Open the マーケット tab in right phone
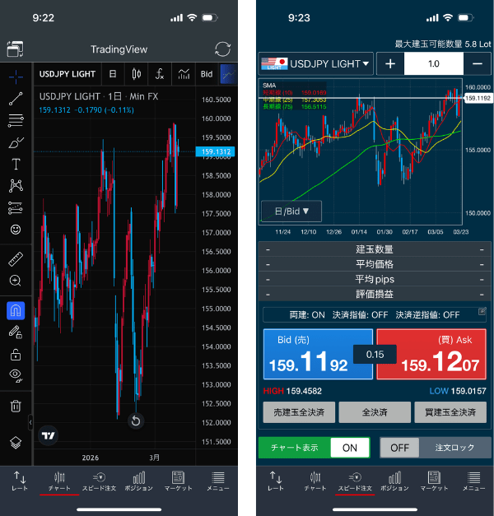Viewport: 494px width, 516px height. pos(434,481)
